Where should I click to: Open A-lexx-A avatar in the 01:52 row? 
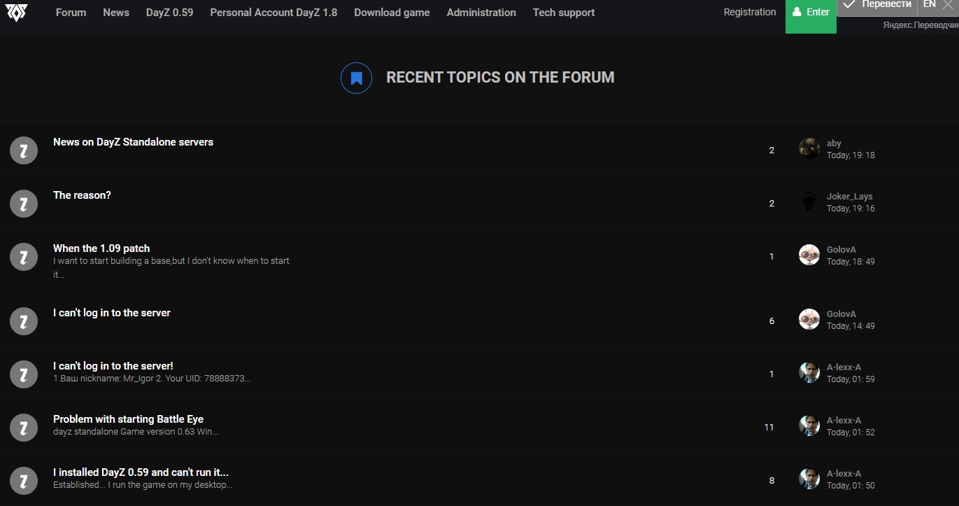809,426
